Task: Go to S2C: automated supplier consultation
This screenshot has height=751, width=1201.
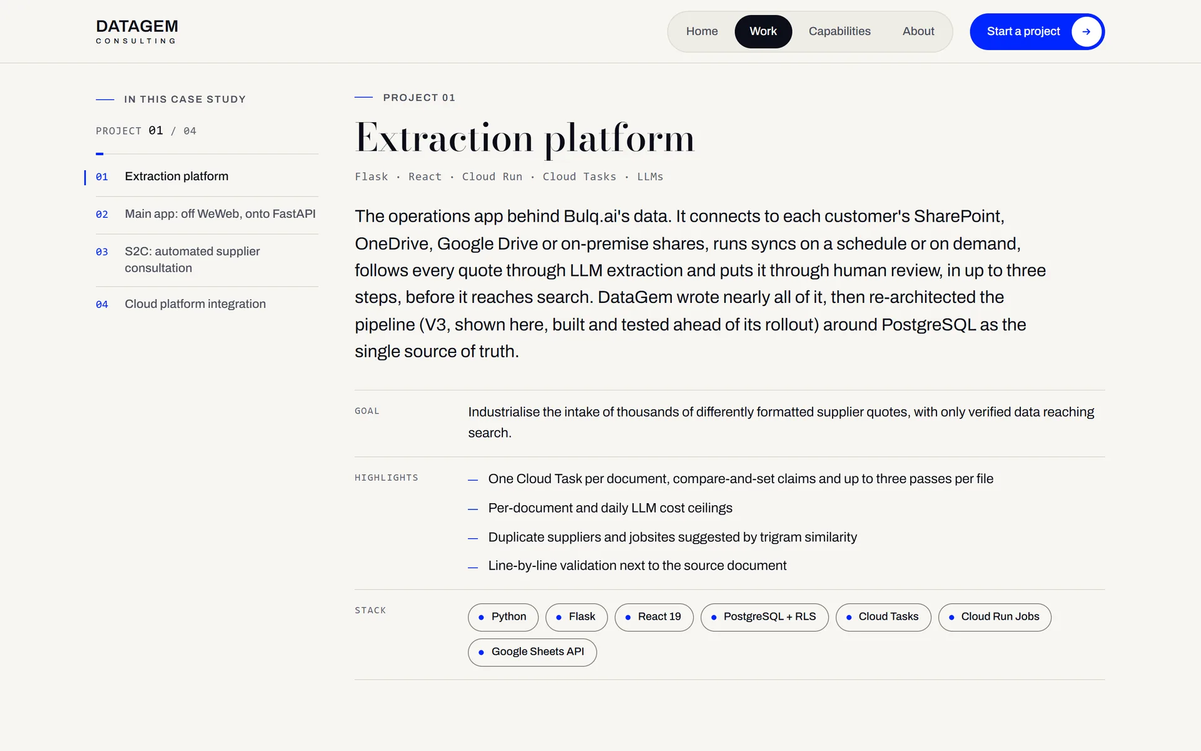Action: click(206, 260)
